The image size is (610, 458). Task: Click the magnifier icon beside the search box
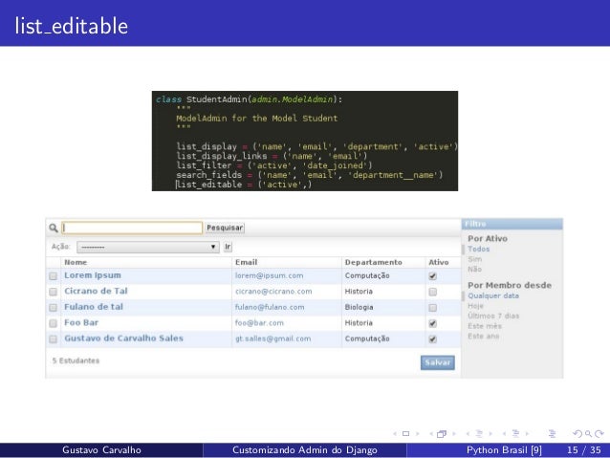coord(54,228)
